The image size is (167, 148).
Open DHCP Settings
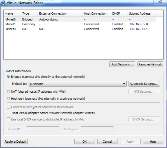pos(144,119)
